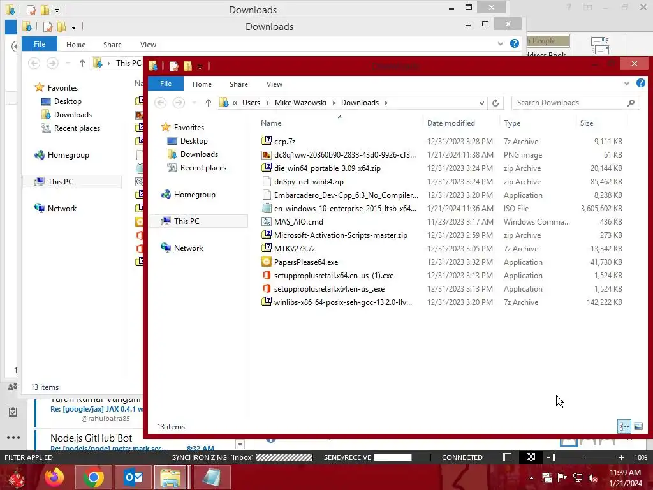The width and height of the screenshot is (653, 490).
Task: Sort files by the Name column header
Action: pyautogui.click(x=270, y=123)
